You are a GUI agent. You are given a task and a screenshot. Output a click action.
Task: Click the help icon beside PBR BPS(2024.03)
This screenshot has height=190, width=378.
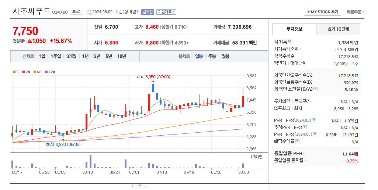tap(315, 134)
